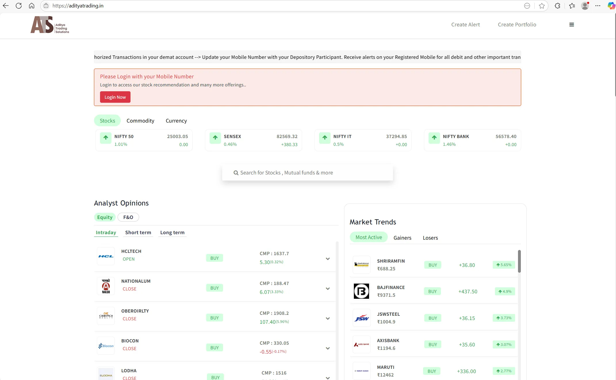Click the search magnifier icon

236,173
